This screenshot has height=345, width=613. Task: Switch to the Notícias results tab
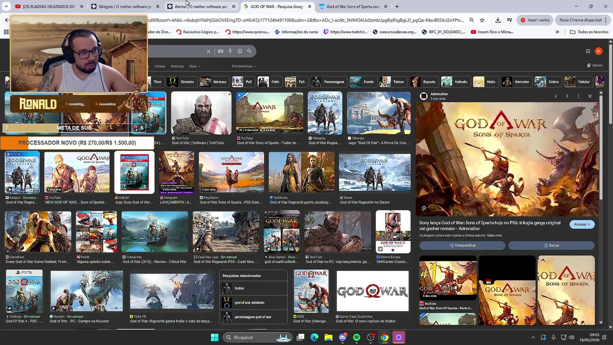click(177, 66)
